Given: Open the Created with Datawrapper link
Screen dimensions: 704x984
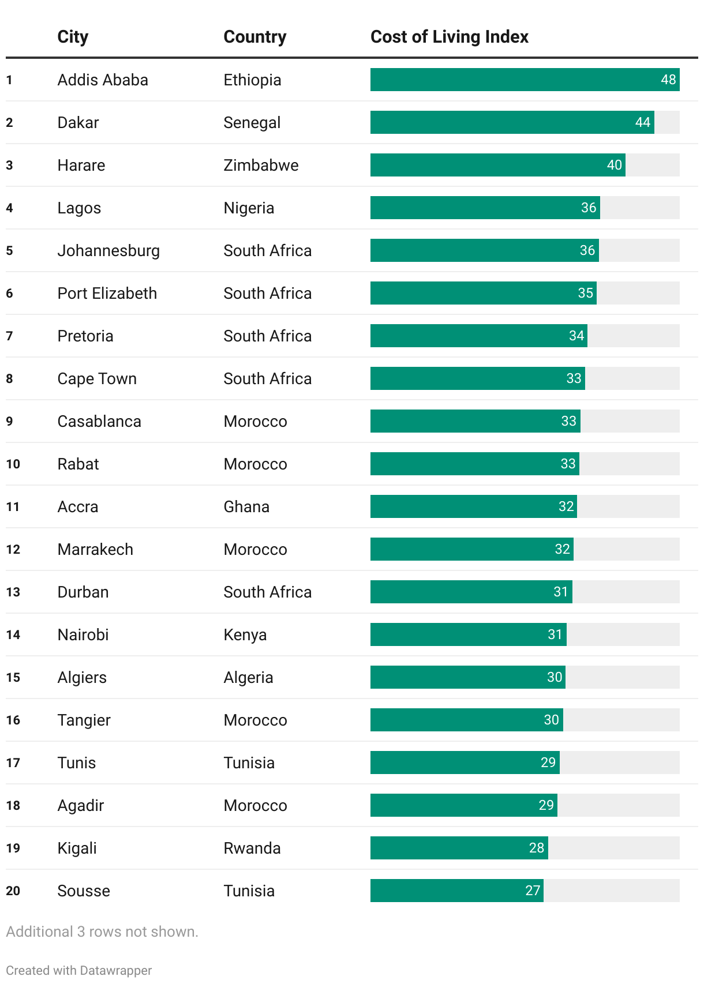Looking at the screenshot, I should (x=79, y=970).
